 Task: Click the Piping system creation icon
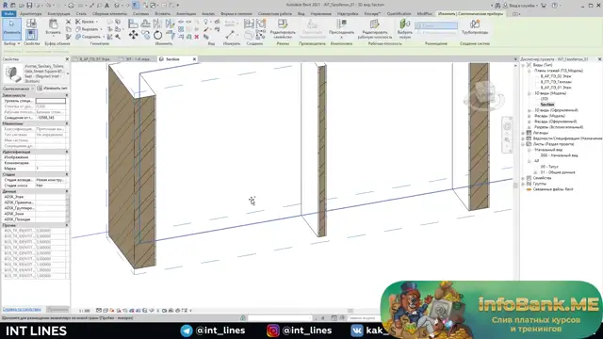pos(475,24)
